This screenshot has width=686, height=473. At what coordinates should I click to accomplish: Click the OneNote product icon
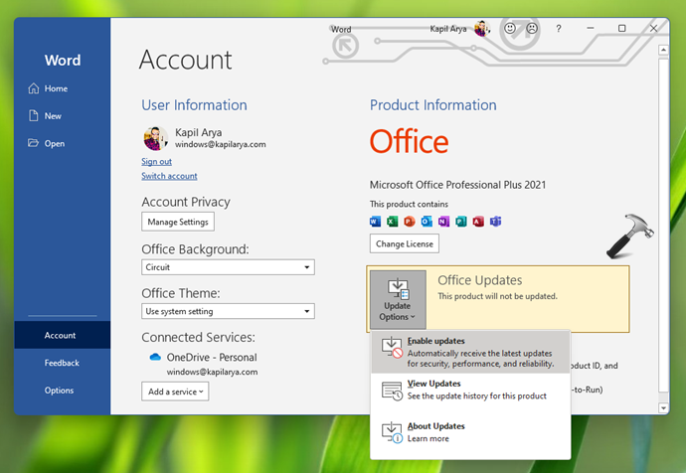point(443,220)
